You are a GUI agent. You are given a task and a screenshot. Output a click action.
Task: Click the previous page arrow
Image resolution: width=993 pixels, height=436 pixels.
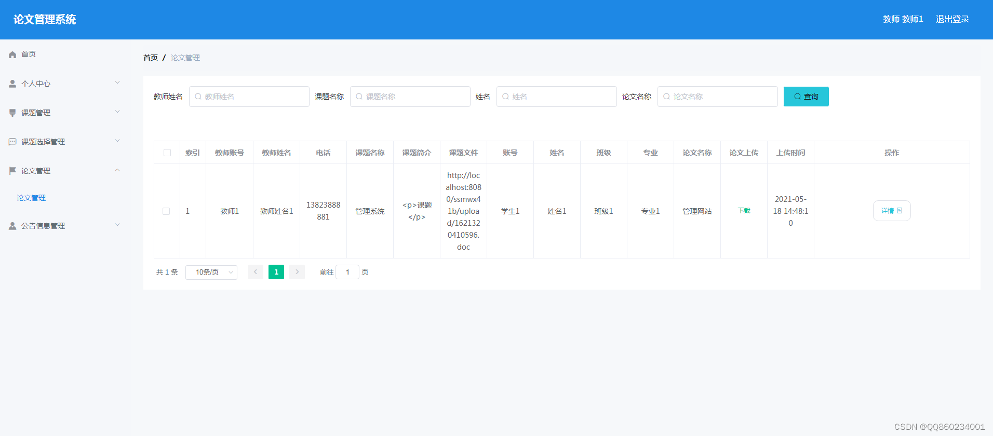click(256, 272)
